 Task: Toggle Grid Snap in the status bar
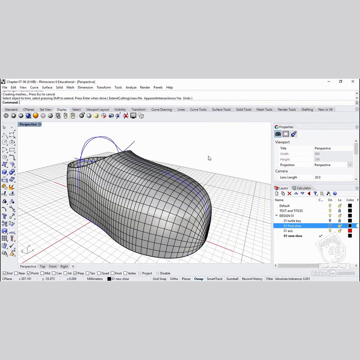point(159,279)
